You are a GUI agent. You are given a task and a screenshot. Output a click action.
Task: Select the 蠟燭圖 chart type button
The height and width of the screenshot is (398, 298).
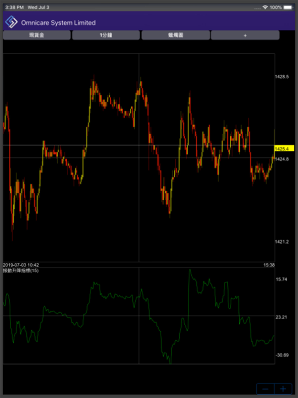tap(175, 35)
